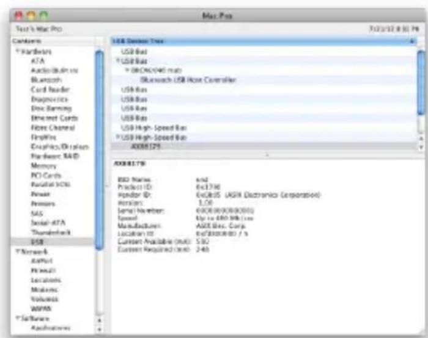The height and width of the screenshot is (338, 428).
Task: Click the green zoom window button
Action: (x=44, y=15)
